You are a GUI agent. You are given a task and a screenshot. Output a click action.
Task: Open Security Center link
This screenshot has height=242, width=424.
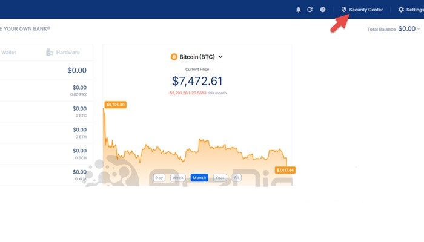362,10
